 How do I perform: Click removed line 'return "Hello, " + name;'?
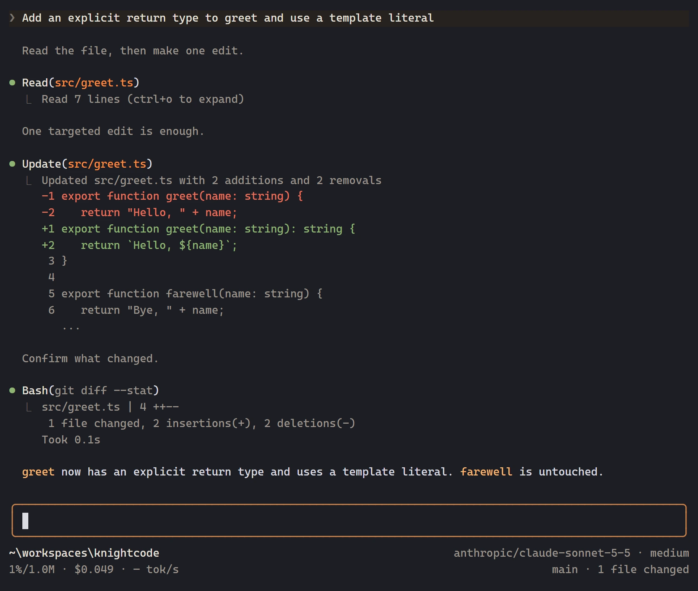pos(139,212)
